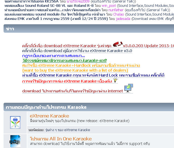Click the ข่าว section header bar
The width and height of the screenshot is (174, 148).
coord(89,29)
